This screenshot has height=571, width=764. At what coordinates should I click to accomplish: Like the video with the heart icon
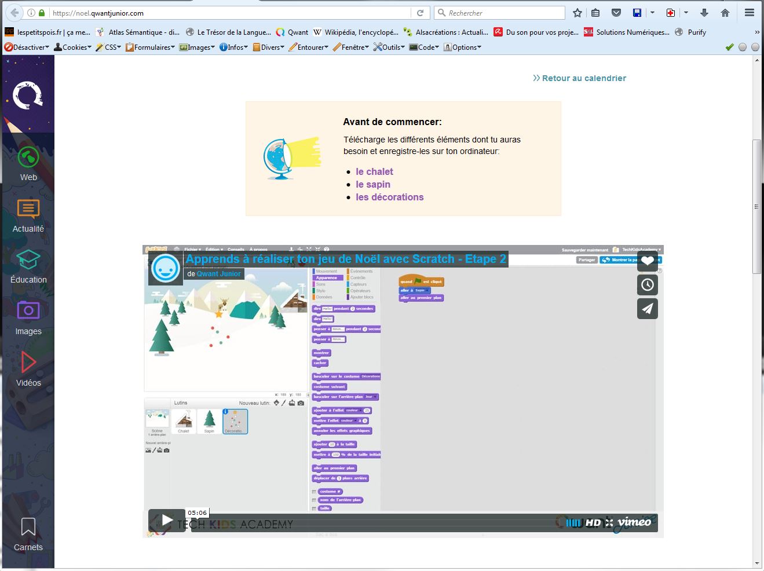(x=648, y=261)
